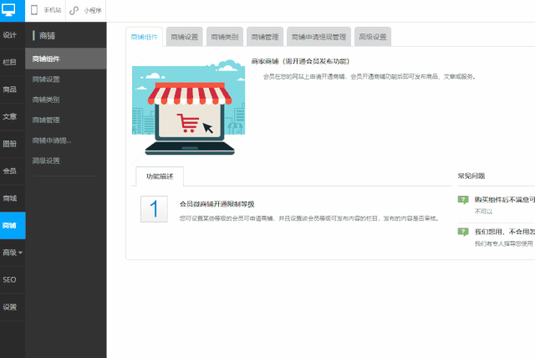Open the 我们想用，不会用 FAQ question

[x=505, y=232]
